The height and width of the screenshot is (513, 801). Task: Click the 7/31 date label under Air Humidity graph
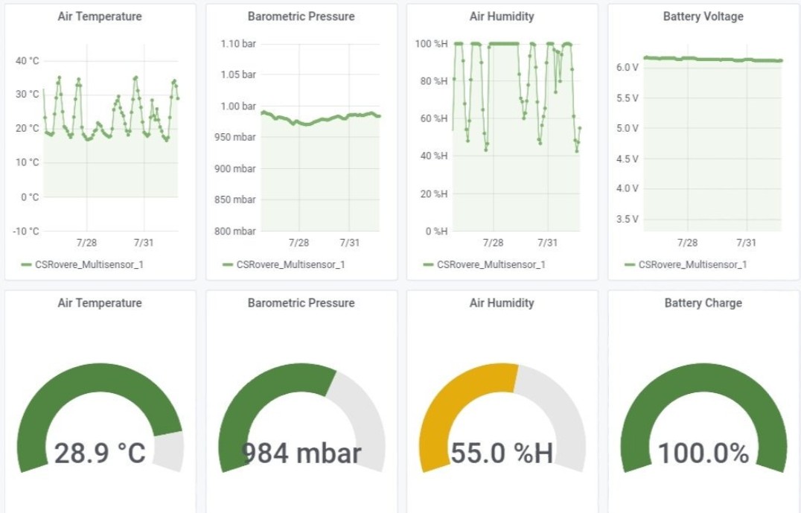click(x=548, y=243)
